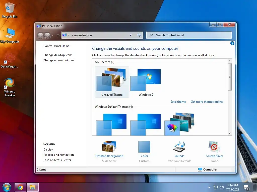Viewport: 257px width, 192px height.
Task: Select the Windows 7 theme
Action: (x=146, y=82)
